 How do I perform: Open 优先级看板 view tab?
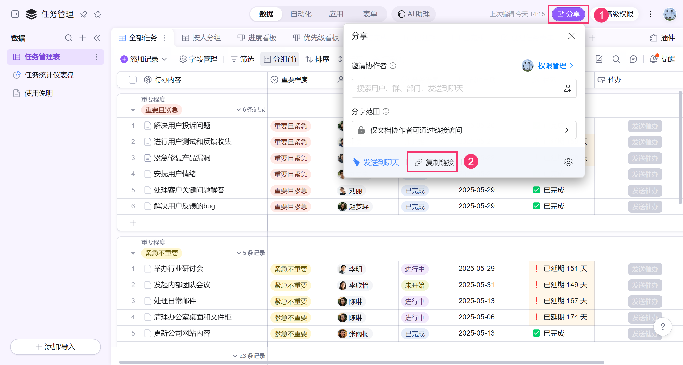(x=316, y=38)
